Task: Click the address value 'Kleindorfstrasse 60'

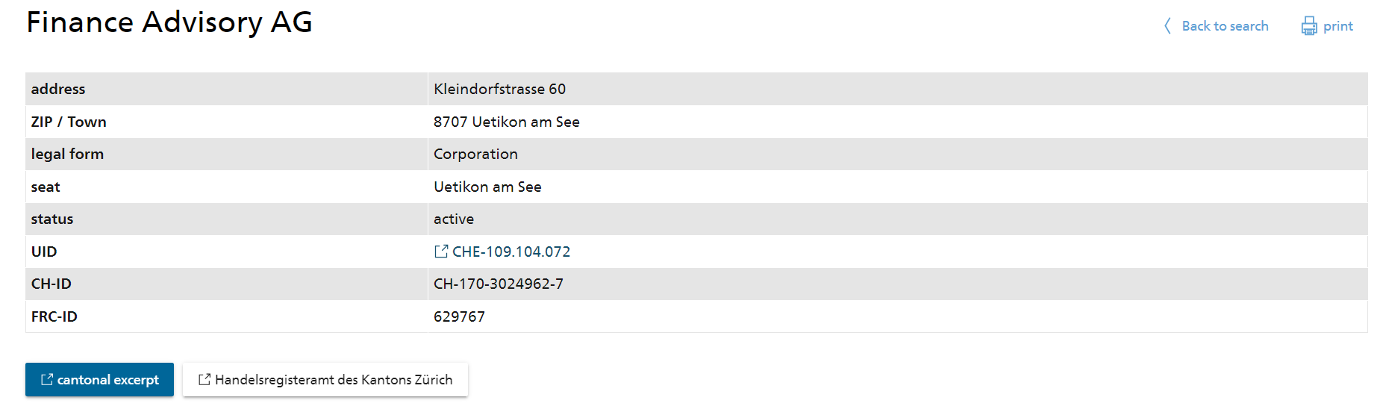Action: 499,89
